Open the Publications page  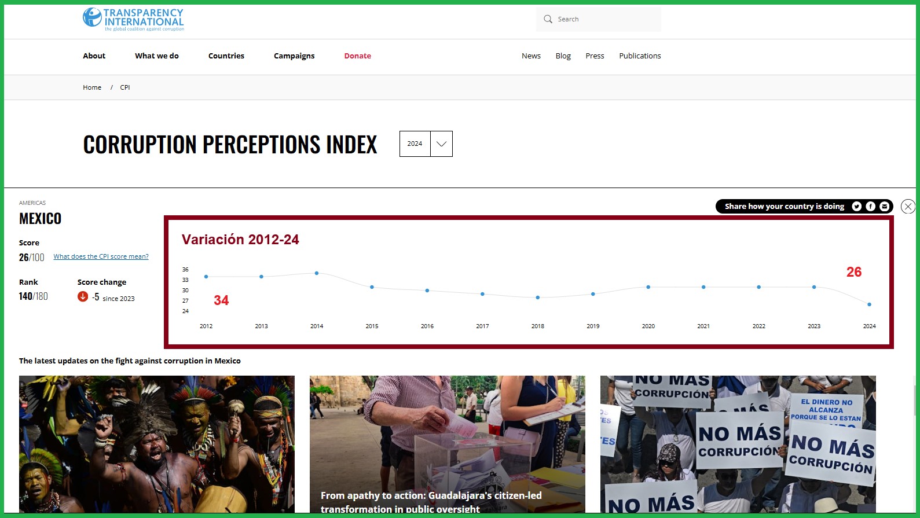tap(640, 56)
